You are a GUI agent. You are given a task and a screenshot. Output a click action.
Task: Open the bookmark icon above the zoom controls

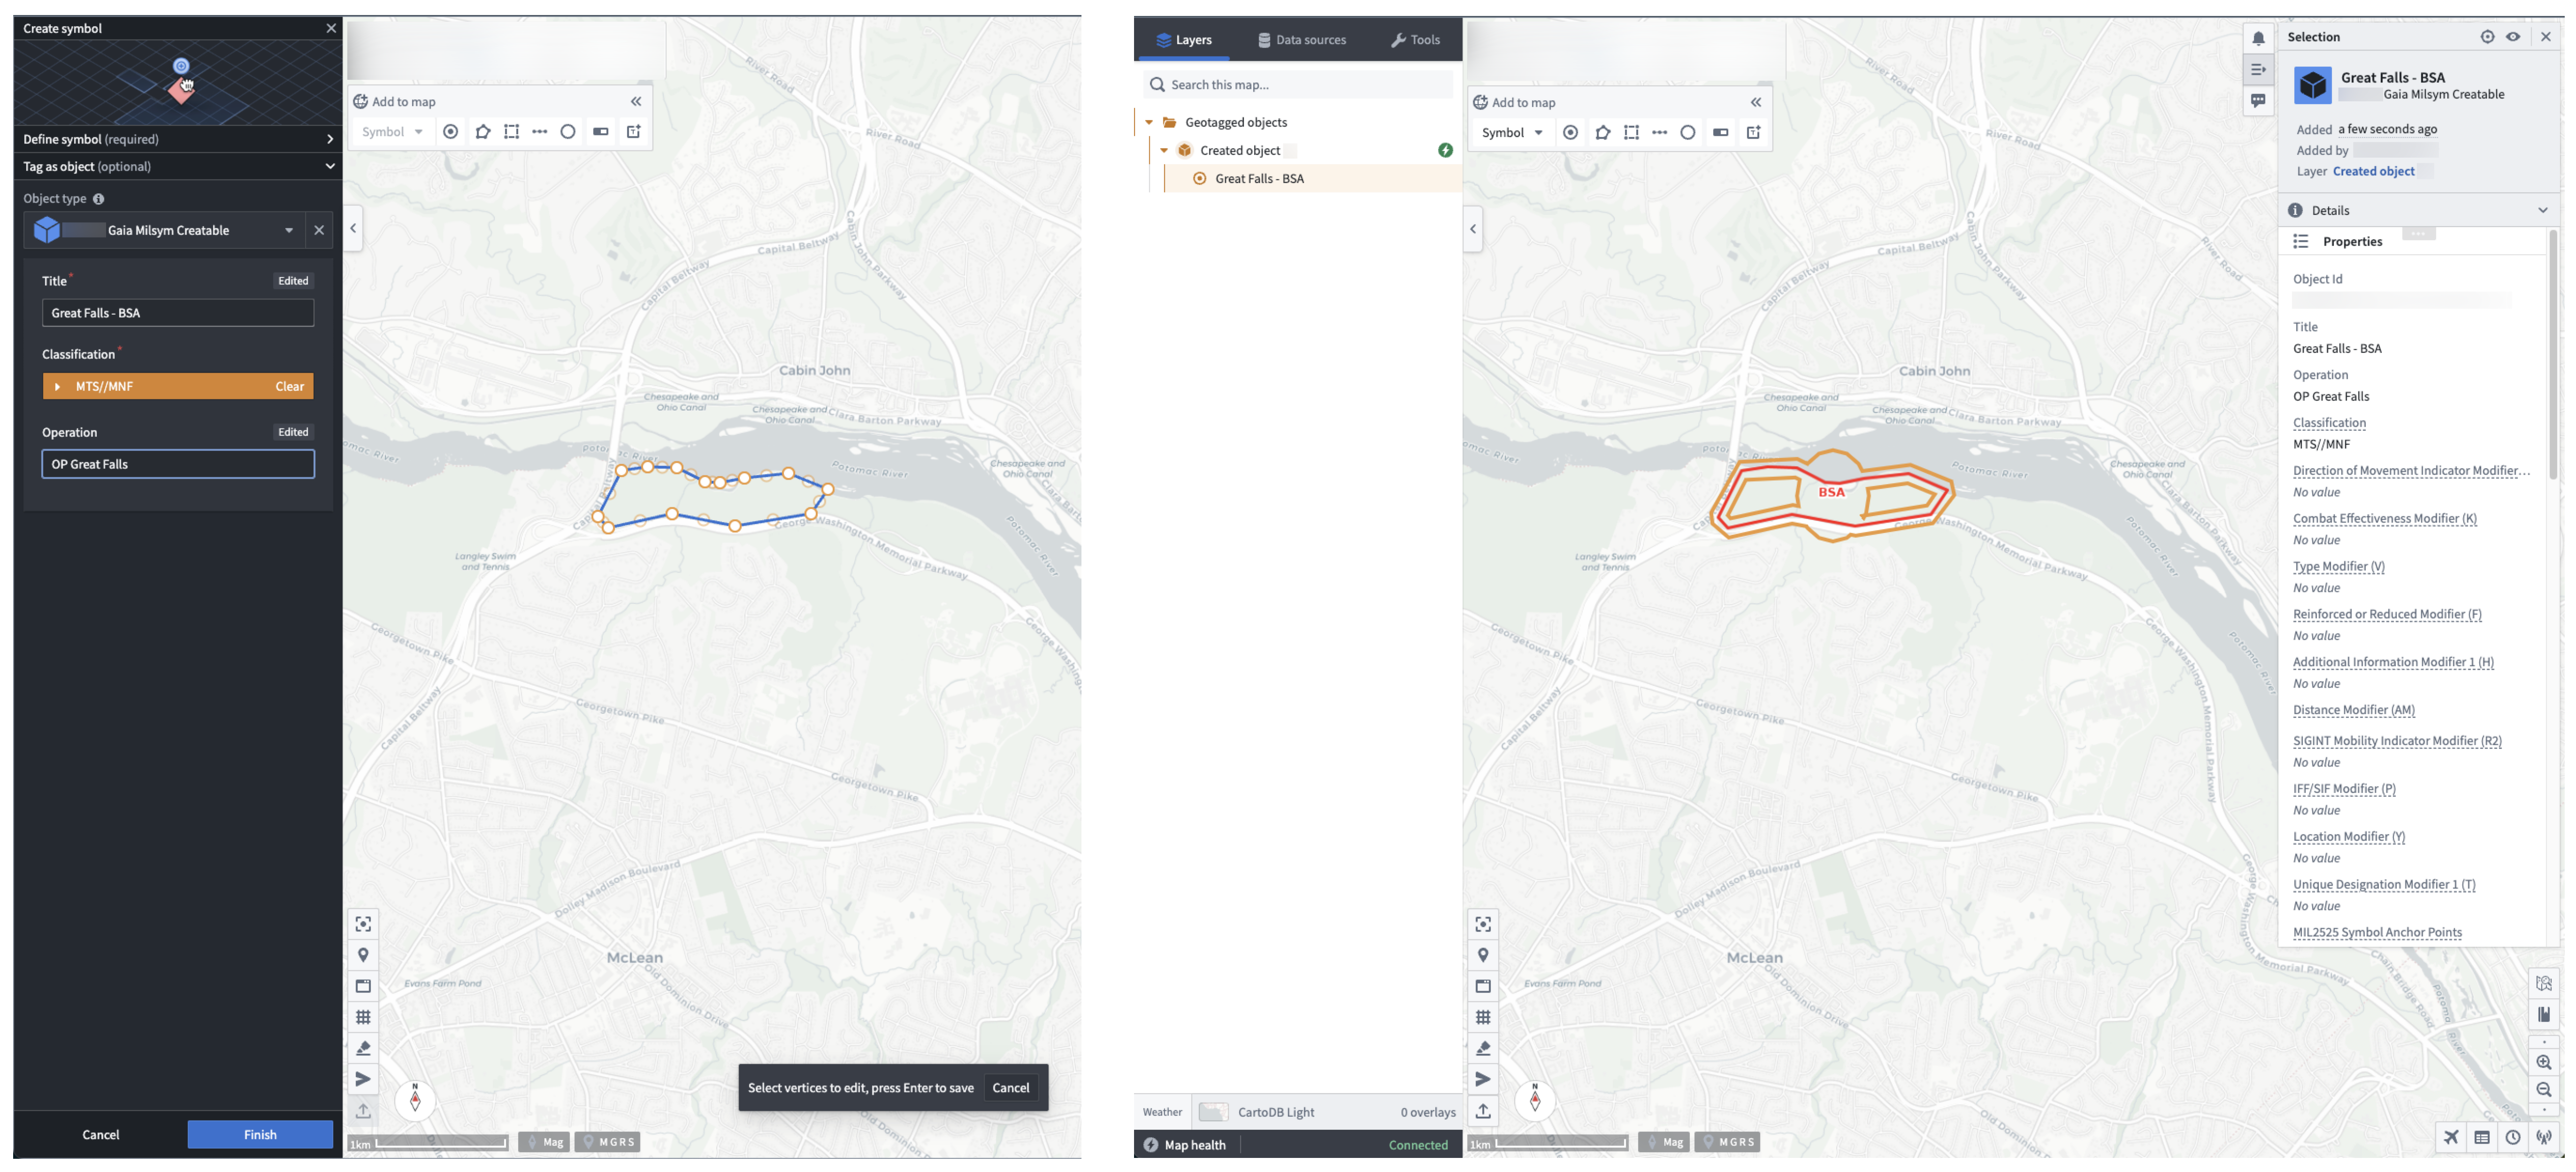(x=2543, y=1014)
